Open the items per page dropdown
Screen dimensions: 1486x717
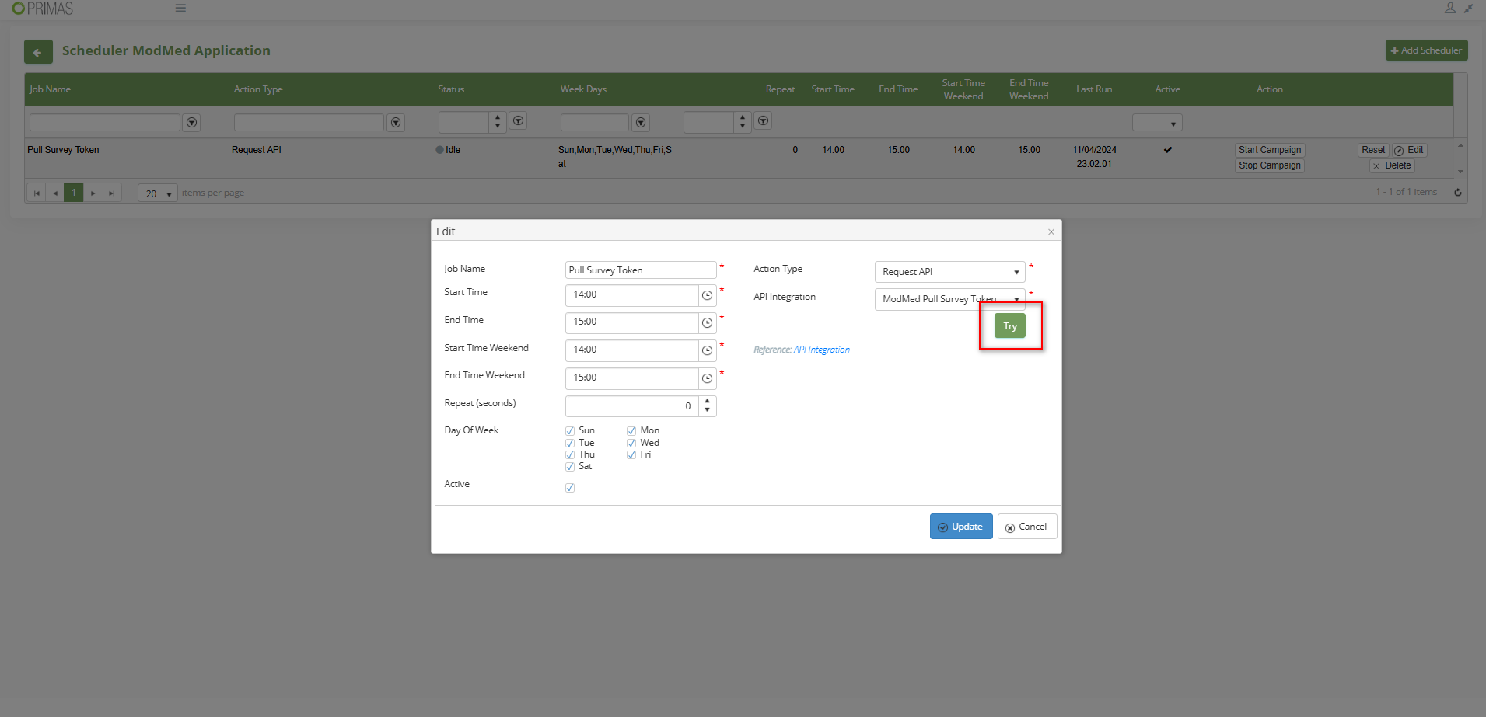click(169, 194)
